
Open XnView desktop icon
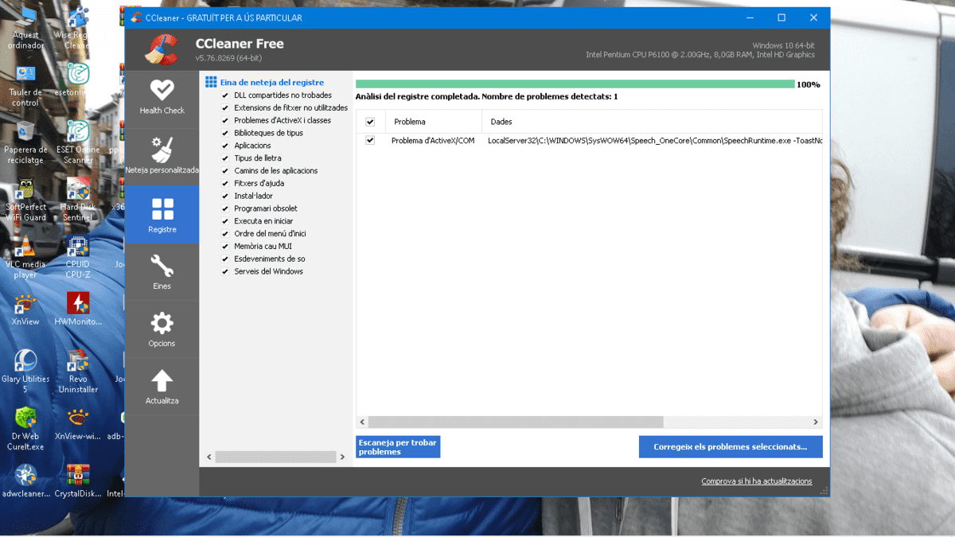pyautogui.click(x=25, y=310)
